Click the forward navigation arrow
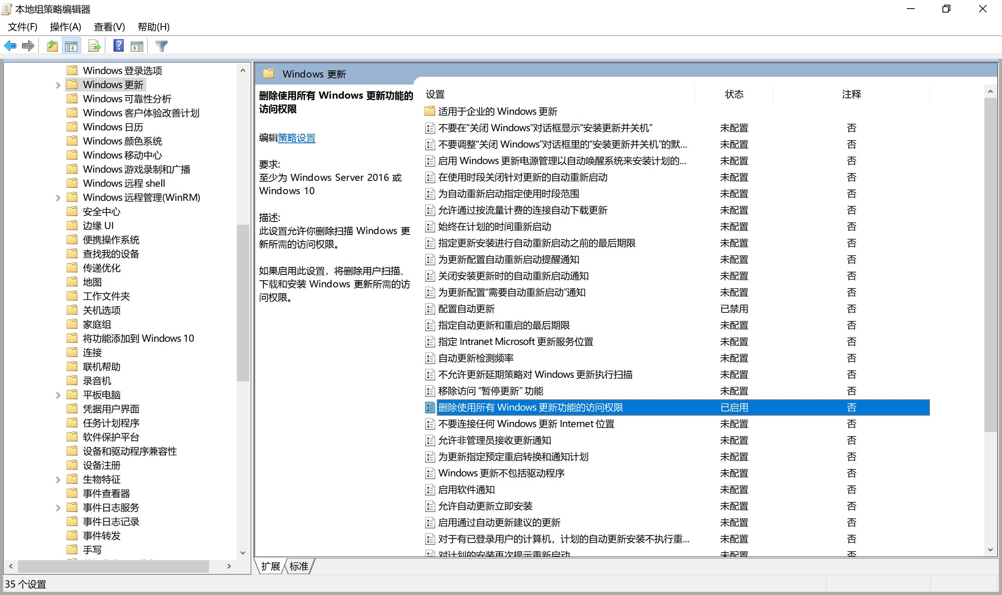This screenshot has height=595, width=1002. coord(28,45)
